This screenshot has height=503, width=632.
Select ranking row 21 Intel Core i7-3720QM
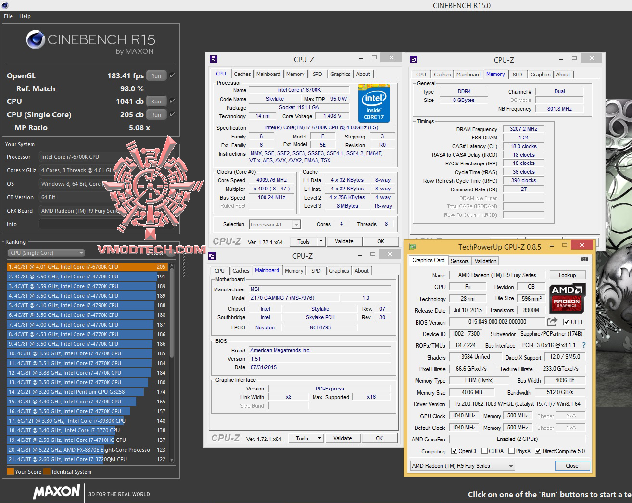tap(87, 459)
